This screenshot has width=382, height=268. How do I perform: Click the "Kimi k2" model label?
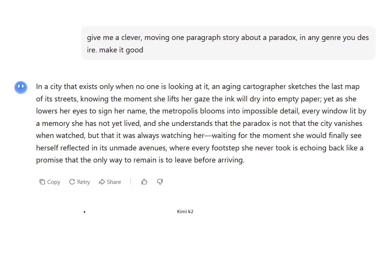tap(185, 211)
